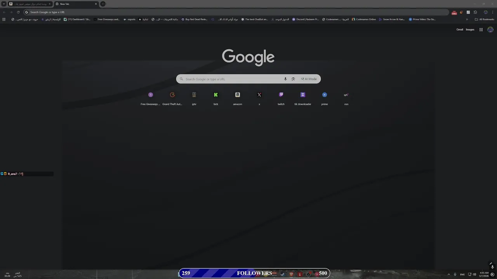497x279 pixels.
Task: Open the (11) Dashboard bookmark
Action: pyautogui.click(x=77, y=19)
